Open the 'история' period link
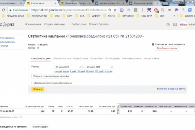 point(108,71)
